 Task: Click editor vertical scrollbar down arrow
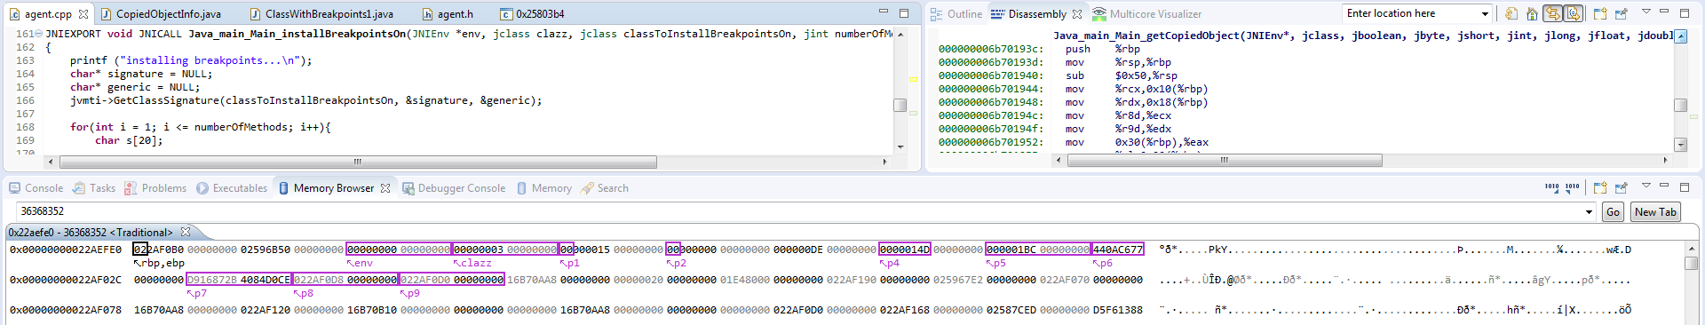pos(900,147)
